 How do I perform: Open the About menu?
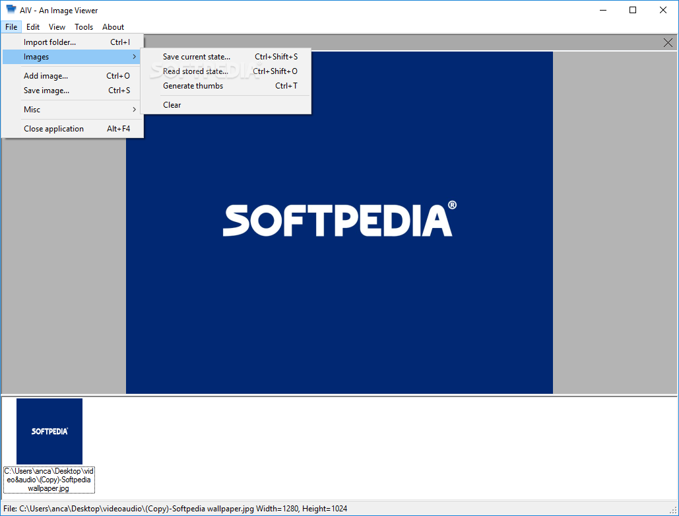point(113,27)
